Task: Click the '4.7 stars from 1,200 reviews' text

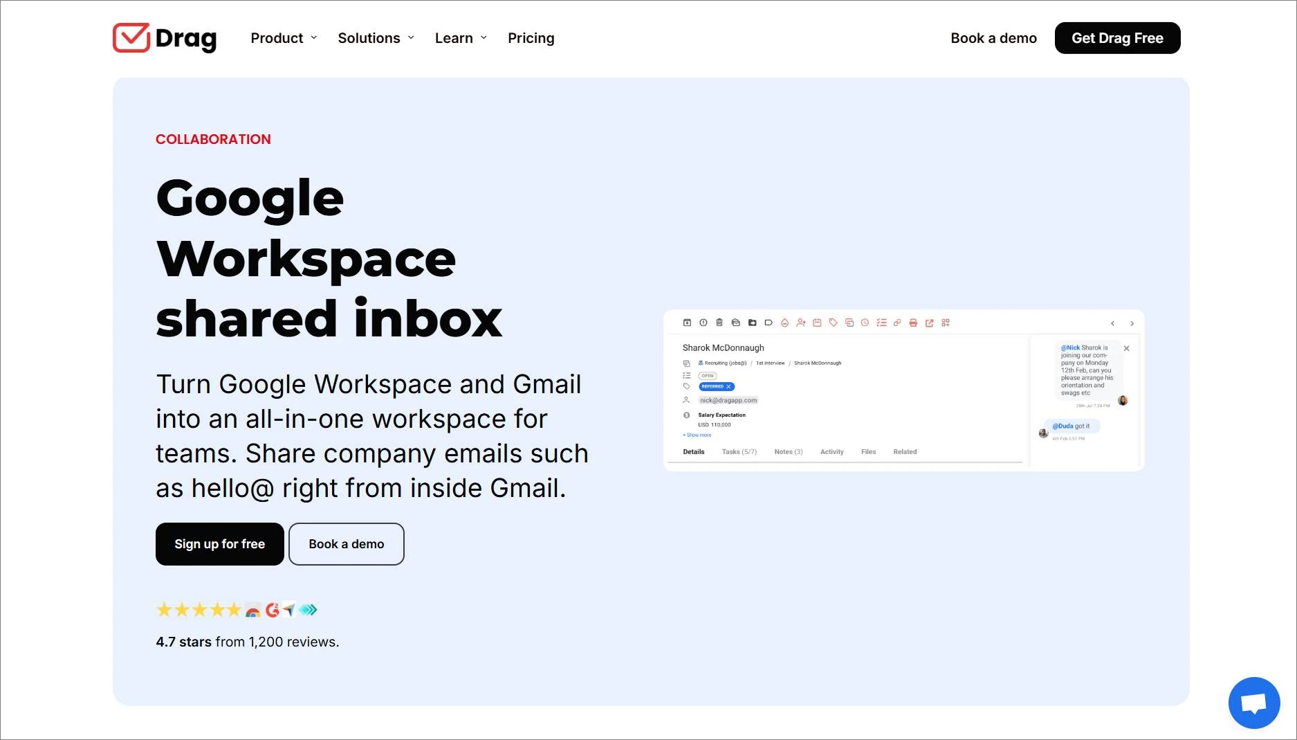Action: tap(248, 642)
